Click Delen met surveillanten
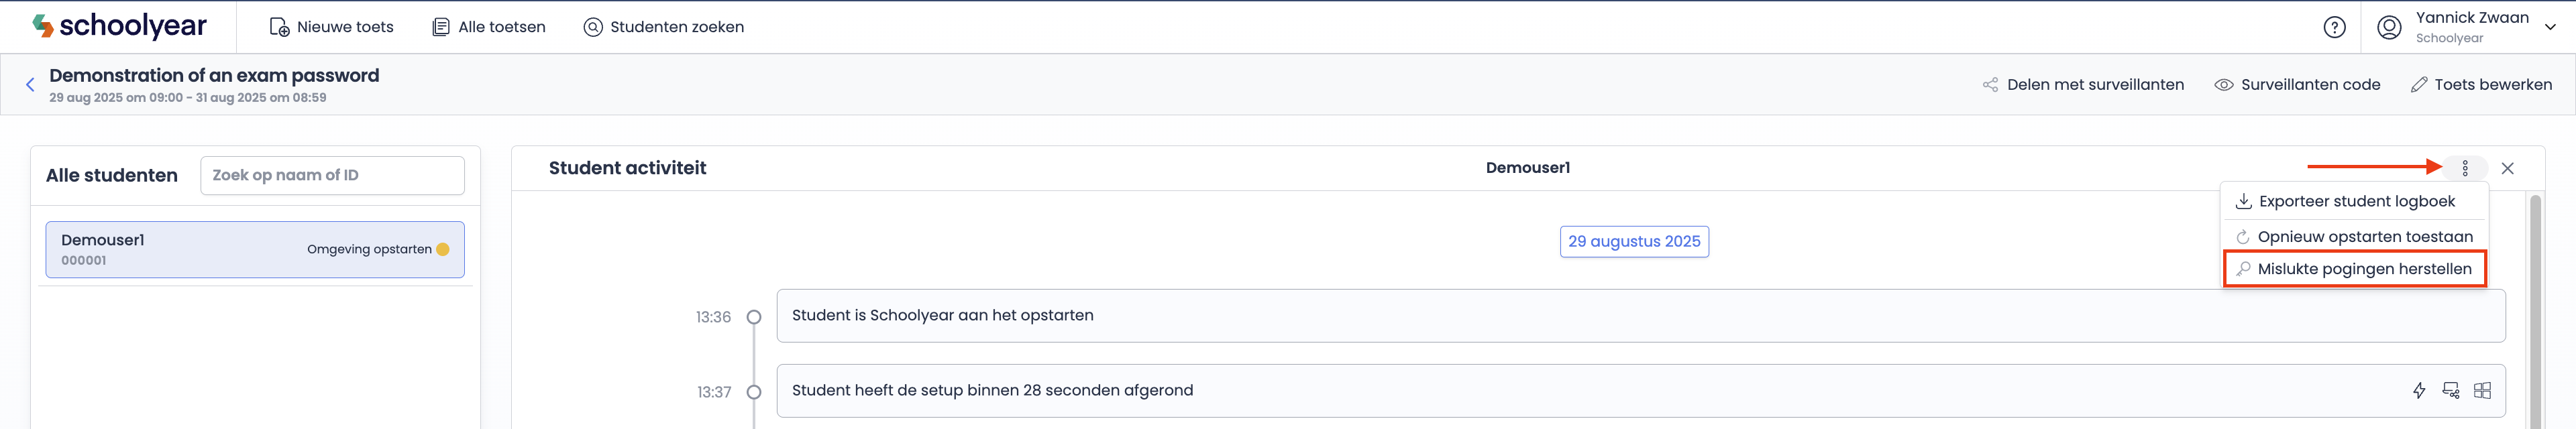 (2083, 85)
